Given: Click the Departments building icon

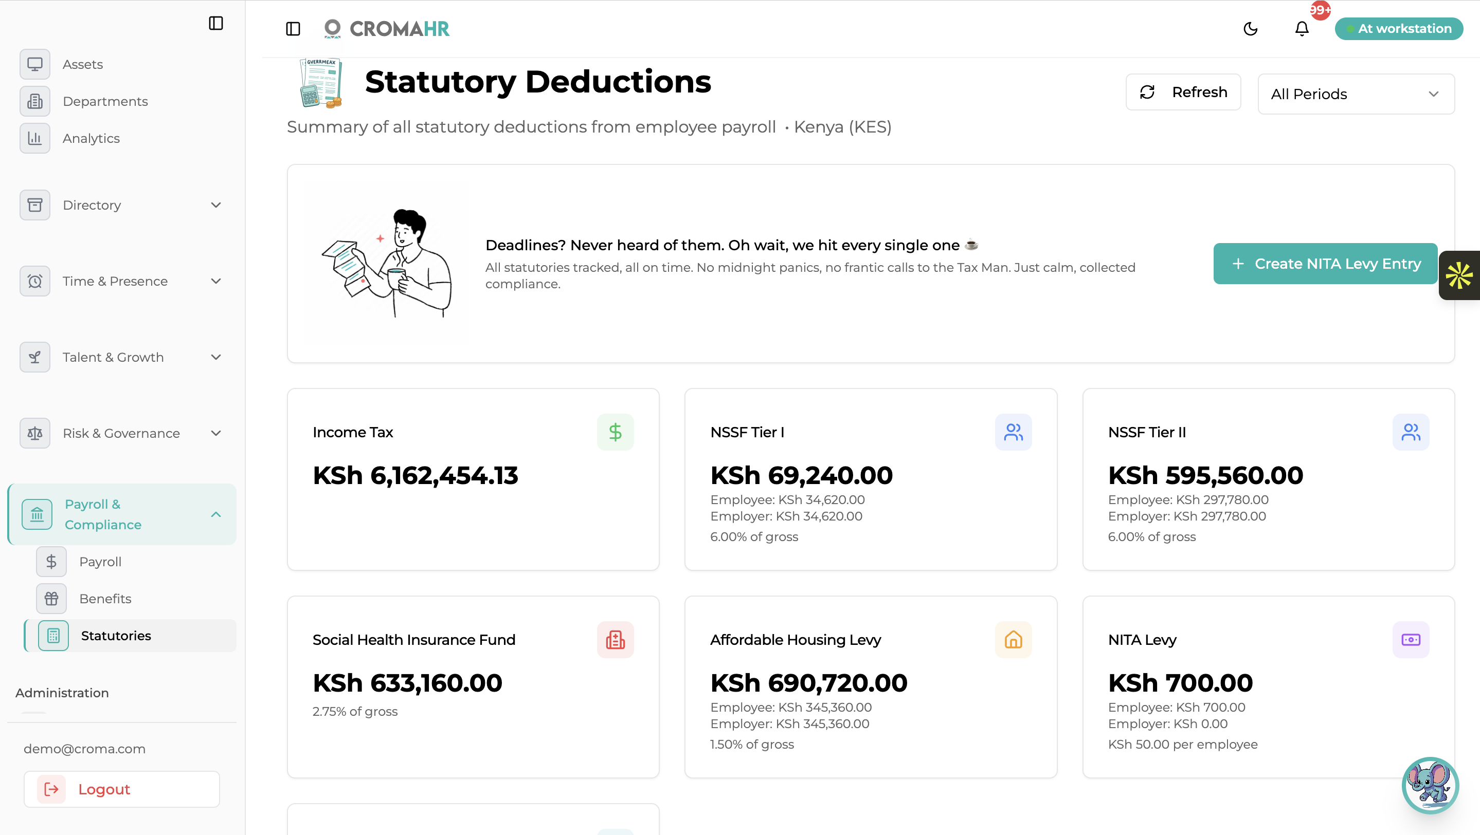Looking at the screenshot, I should (35, 102).
